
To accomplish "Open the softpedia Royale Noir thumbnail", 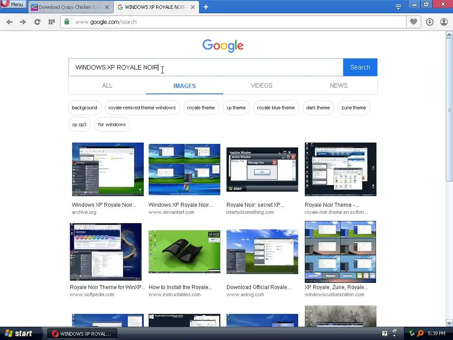I will click(x=106, y=251).
